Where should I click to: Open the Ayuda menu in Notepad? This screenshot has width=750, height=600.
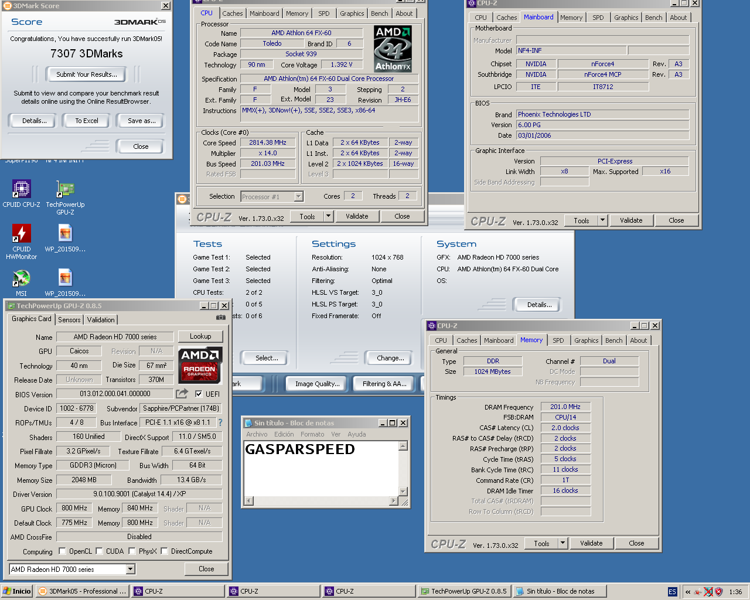(x=357, y=434)
